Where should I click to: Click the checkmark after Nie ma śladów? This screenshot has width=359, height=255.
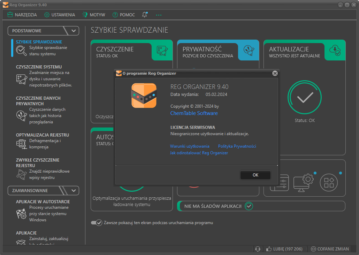click(x=249, y=206)
